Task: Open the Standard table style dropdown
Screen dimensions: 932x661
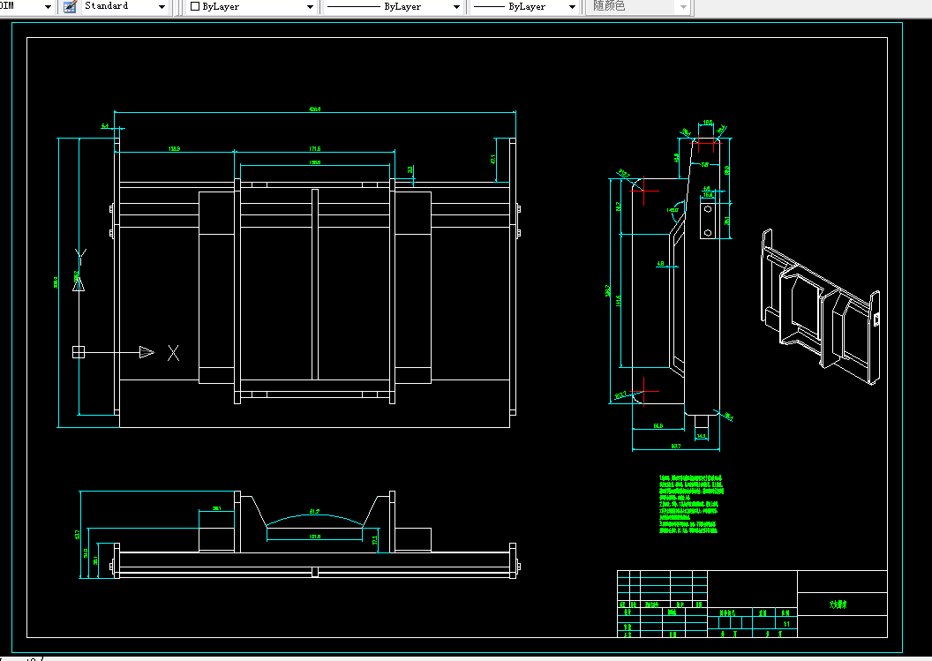Action: (124, 6)
